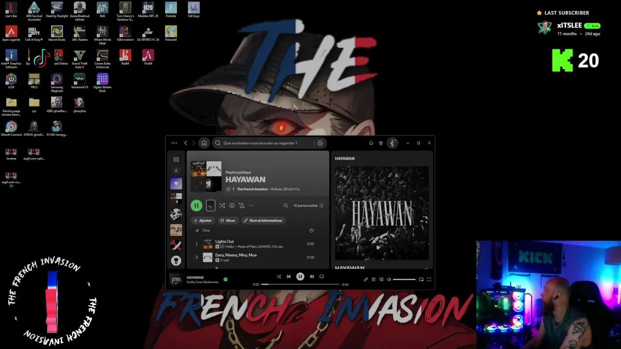Click the Mixer button
The height and width of the screenshot is (349, 621).
click(228, 221)
